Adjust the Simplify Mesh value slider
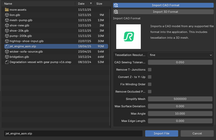The height and width of the screenshot is (140, 216). [x=180, y=99]
